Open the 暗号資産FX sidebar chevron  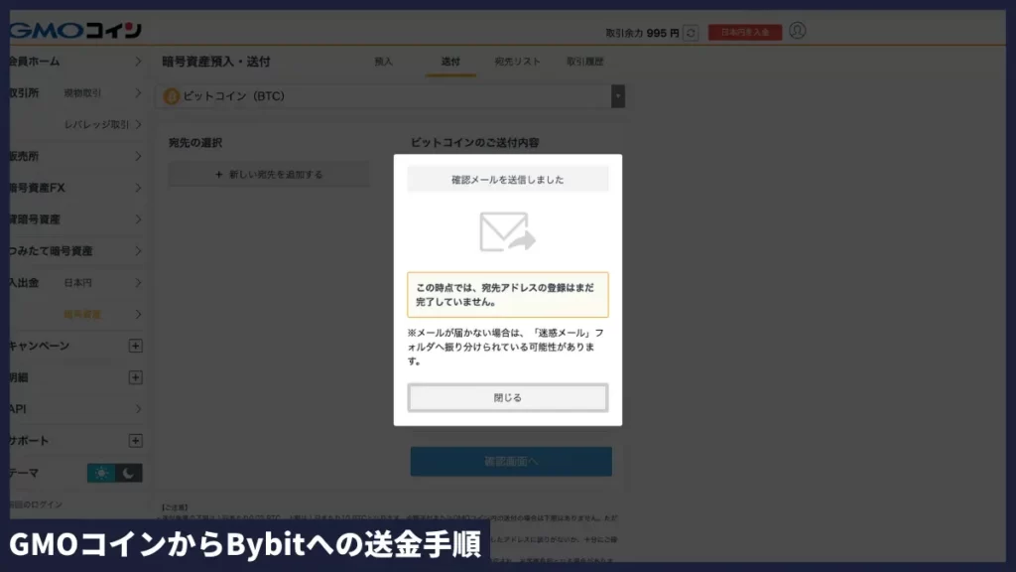coord(137,188)
